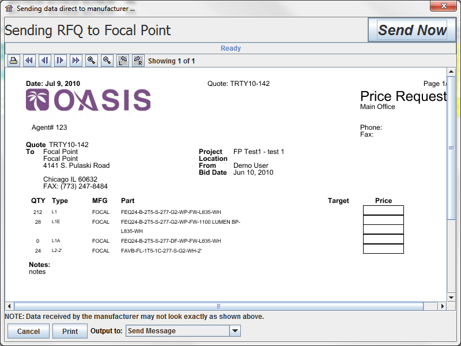Go to the next page
Image resolution: width=461 pixels, height=346 pixels.
pyautogui.click(x=61, y=61)
